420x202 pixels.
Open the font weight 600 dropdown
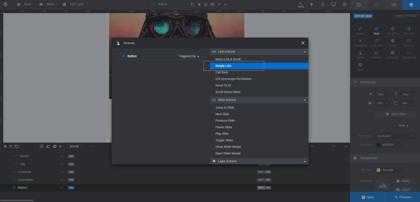pyautogui.click(x=383, y=103)
